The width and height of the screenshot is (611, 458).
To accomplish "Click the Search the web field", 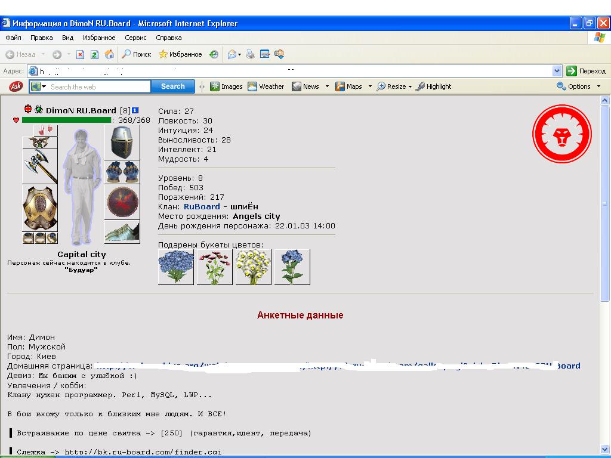I will (x=100, y=86).
